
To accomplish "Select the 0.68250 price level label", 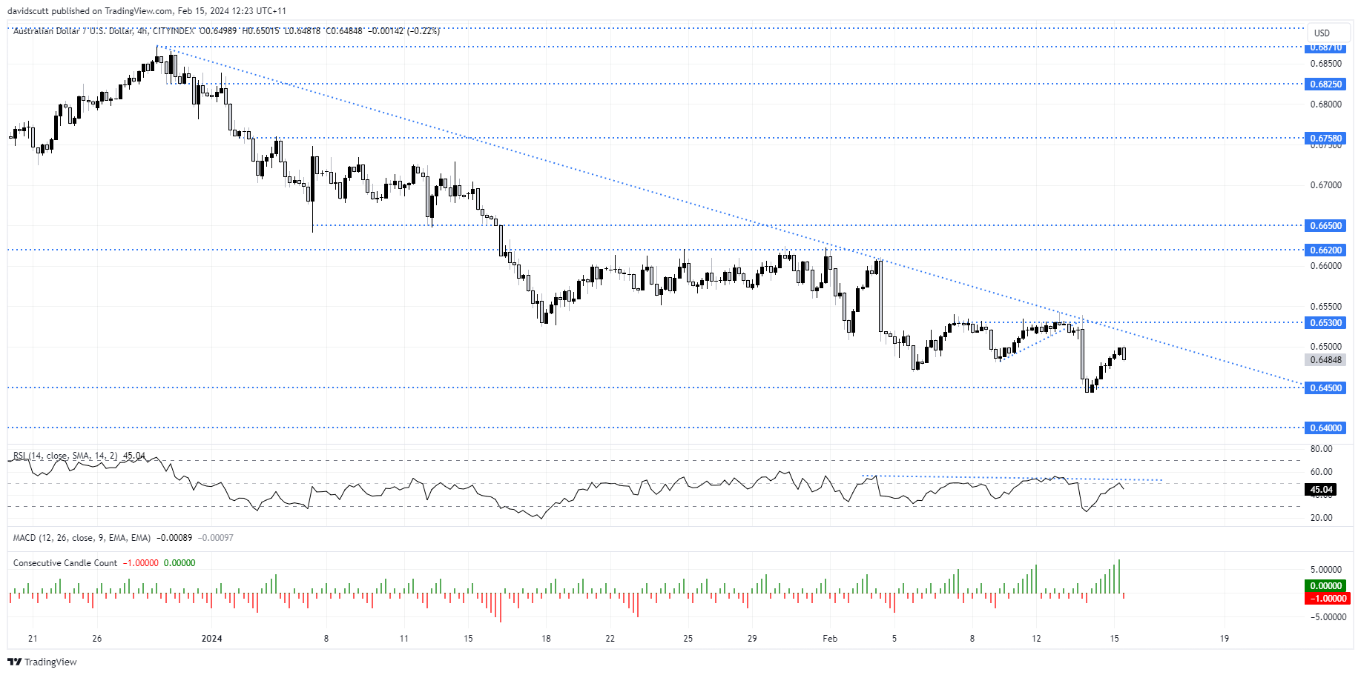I will pyautogui.click(x=1325, y=84).
